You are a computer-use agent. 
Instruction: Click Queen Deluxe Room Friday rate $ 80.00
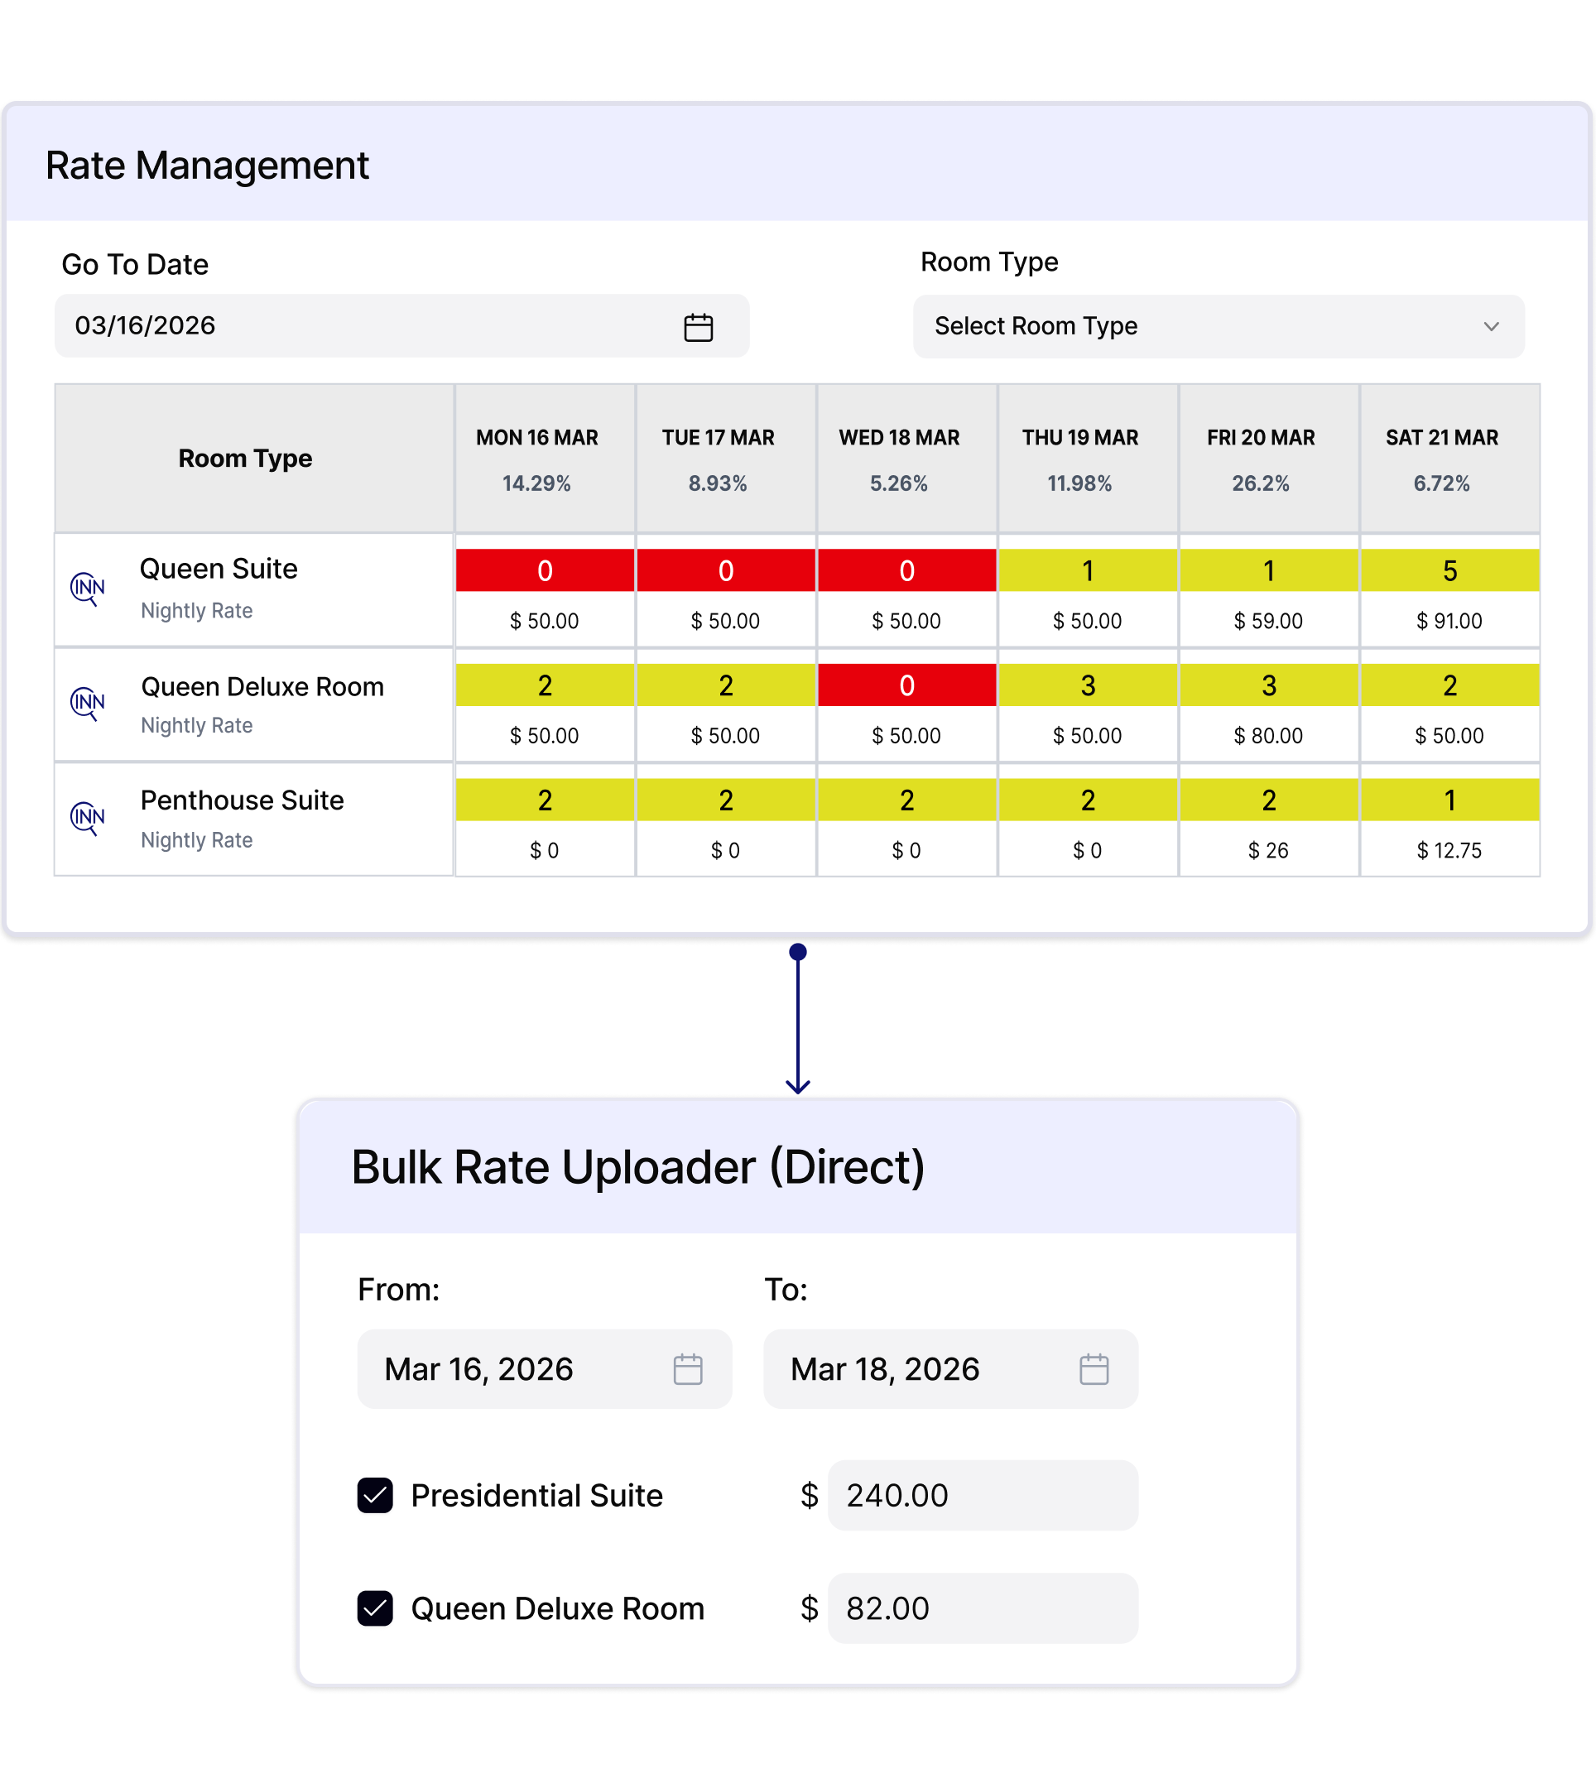(x=1268, y=736)
